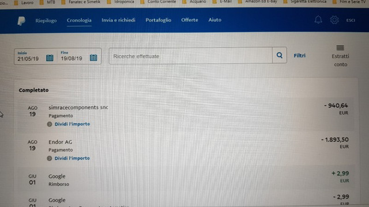The image size is (369, 207).
Task: Open the Conto Corrente bookmark folder
Action: pyautogui.click(x=158, y=2)
